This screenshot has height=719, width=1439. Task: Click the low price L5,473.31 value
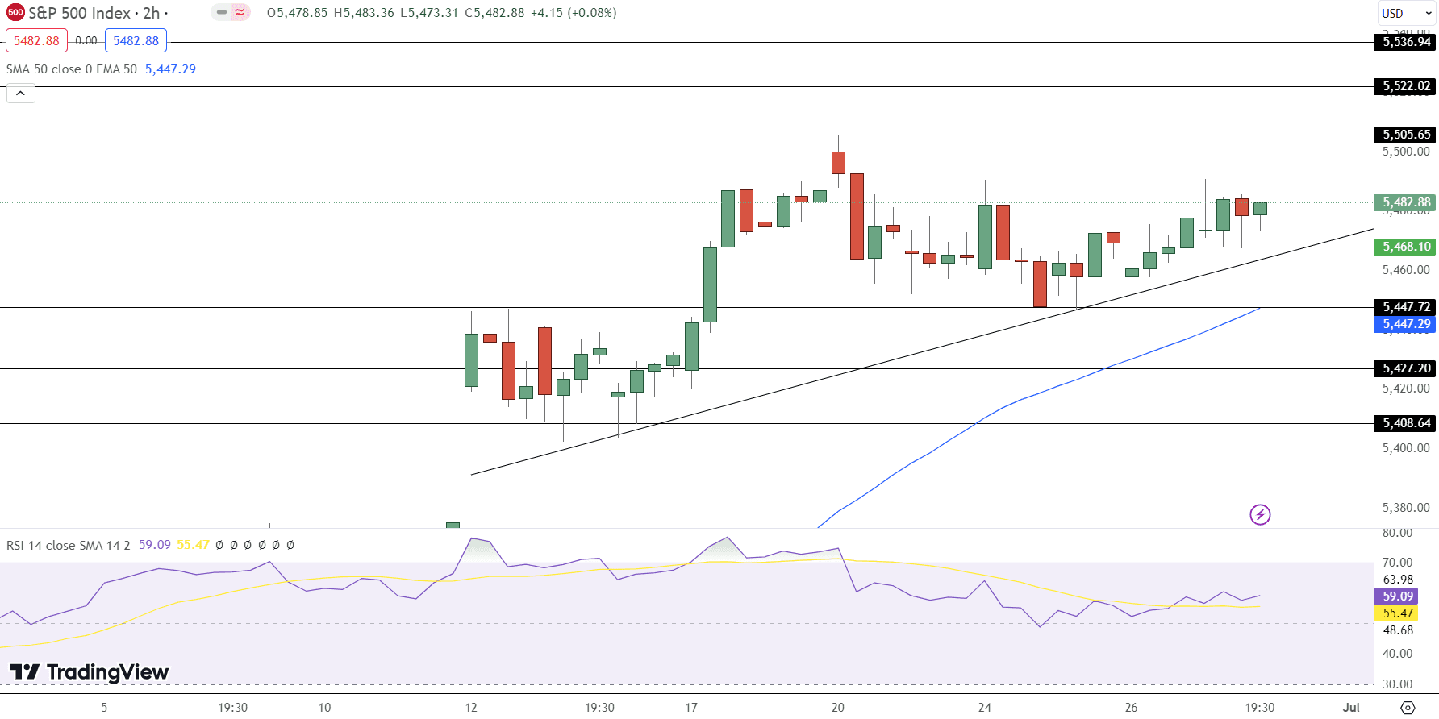click(x=429, y=13)
